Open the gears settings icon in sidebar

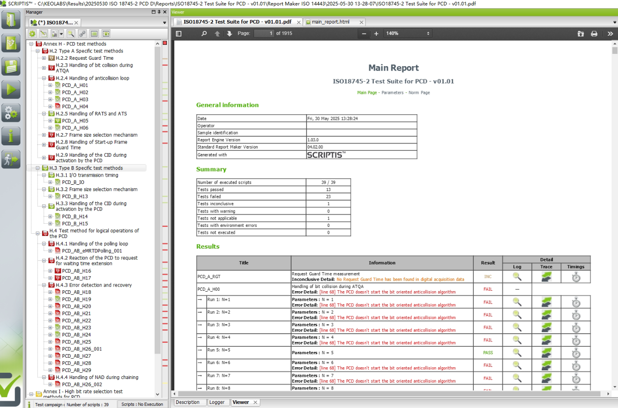pyautogui.click(x=10, y=113)
